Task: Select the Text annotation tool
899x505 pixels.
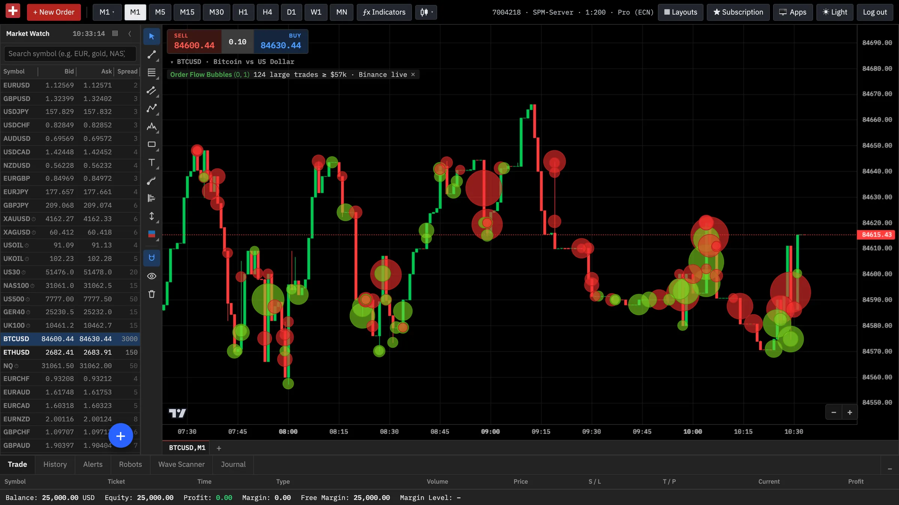Action: tap(151, 162)
